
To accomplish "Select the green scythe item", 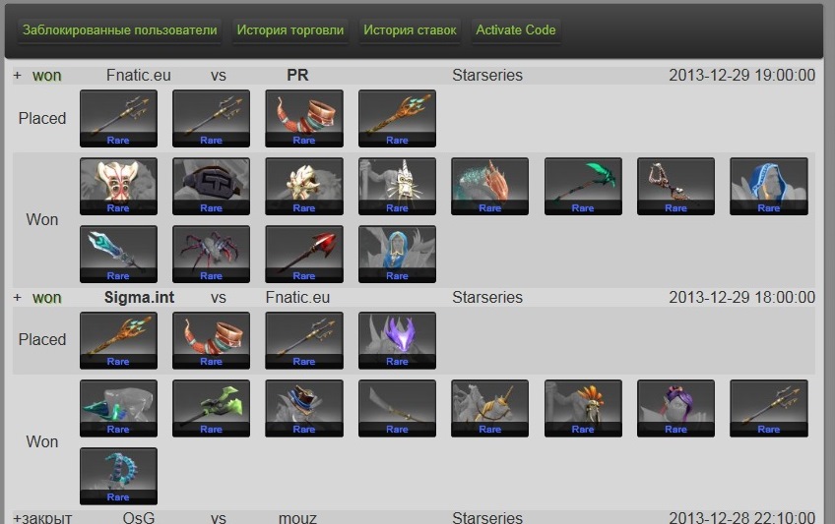I will click(x=583, y=187).
